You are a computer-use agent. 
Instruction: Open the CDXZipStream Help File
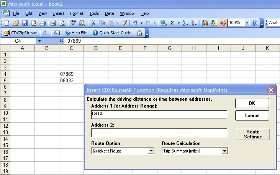point(76,33)
